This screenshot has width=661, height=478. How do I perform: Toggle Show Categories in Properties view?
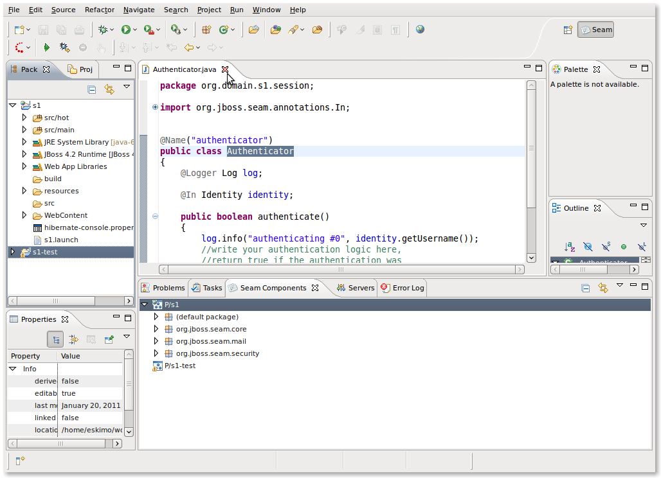click(55, 339)
